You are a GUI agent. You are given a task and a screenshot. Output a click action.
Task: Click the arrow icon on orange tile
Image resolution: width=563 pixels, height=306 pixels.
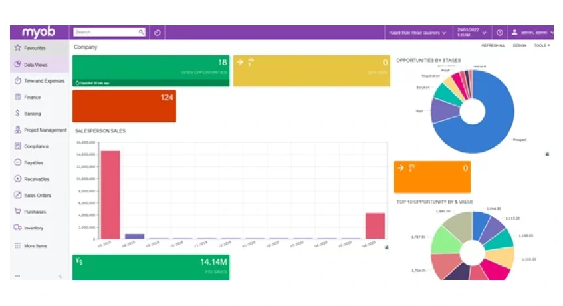(x=401, y=168)
